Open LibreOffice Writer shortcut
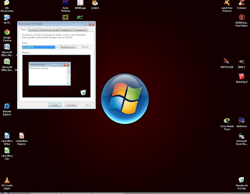Screen dimensions: 250x194 (x=7, y=139)
